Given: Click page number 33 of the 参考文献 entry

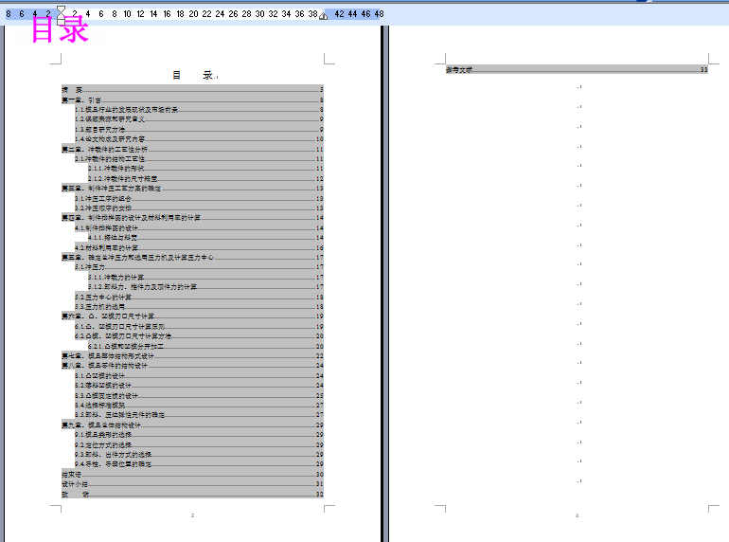Looking at the screenshot, I should coord(703,70).
